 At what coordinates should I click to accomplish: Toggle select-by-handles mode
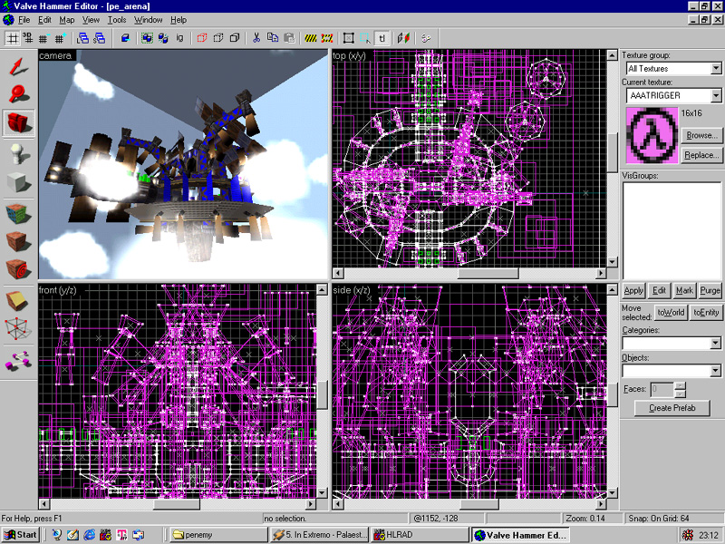click(349, 38)
